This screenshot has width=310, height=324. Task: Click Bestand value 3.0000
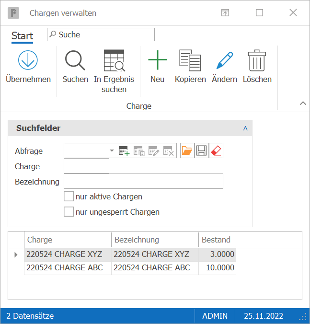217,255
